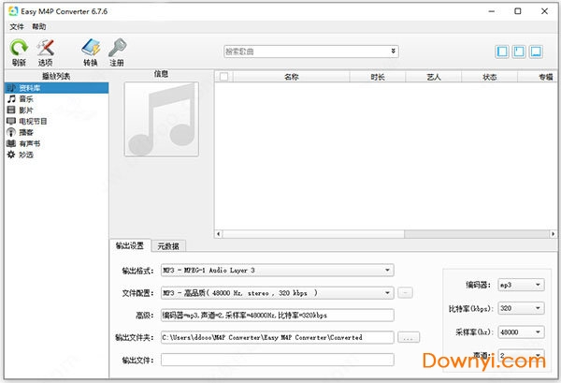Sort by the Status (状态) column header
Screen dimensions: 561x383
point(489,77)
